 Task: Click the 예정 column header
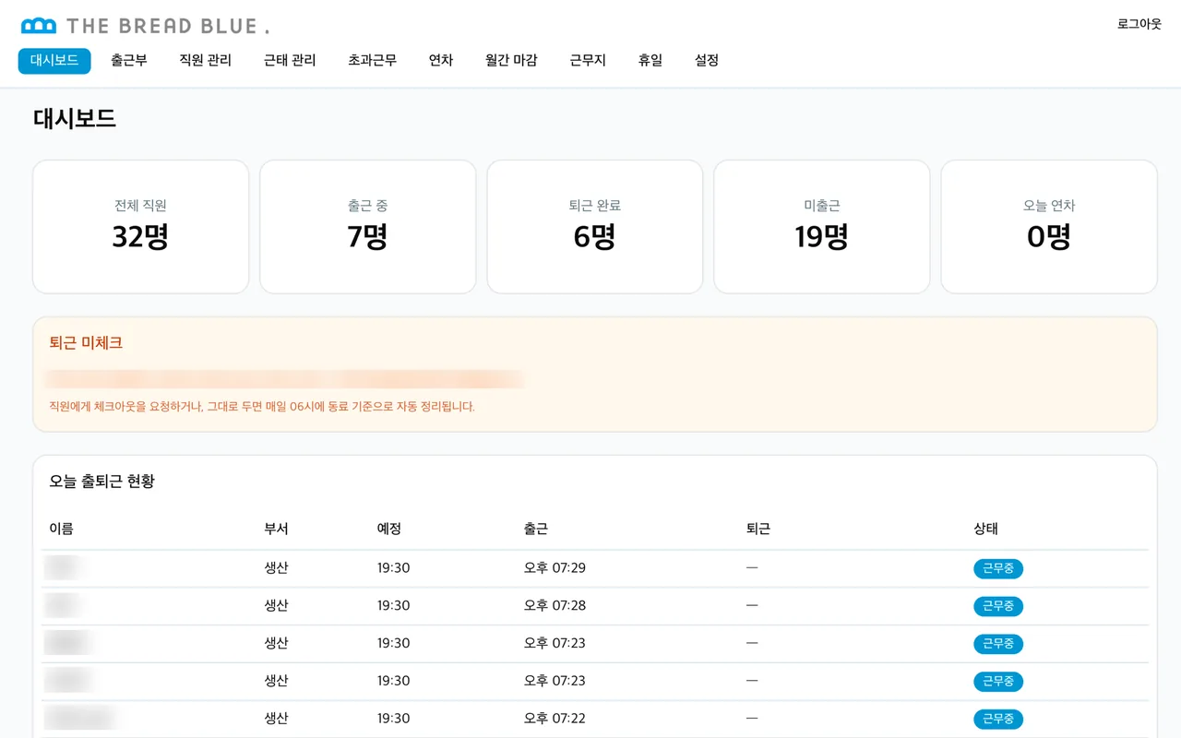389,529
